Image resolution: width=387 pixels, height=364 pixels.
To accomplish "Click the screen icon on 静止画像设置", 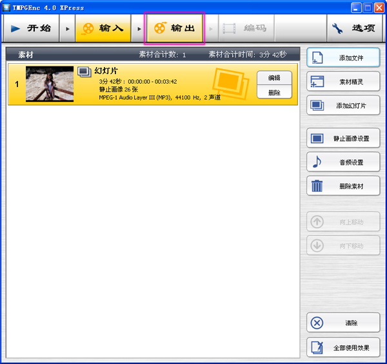I will [317, 139].
